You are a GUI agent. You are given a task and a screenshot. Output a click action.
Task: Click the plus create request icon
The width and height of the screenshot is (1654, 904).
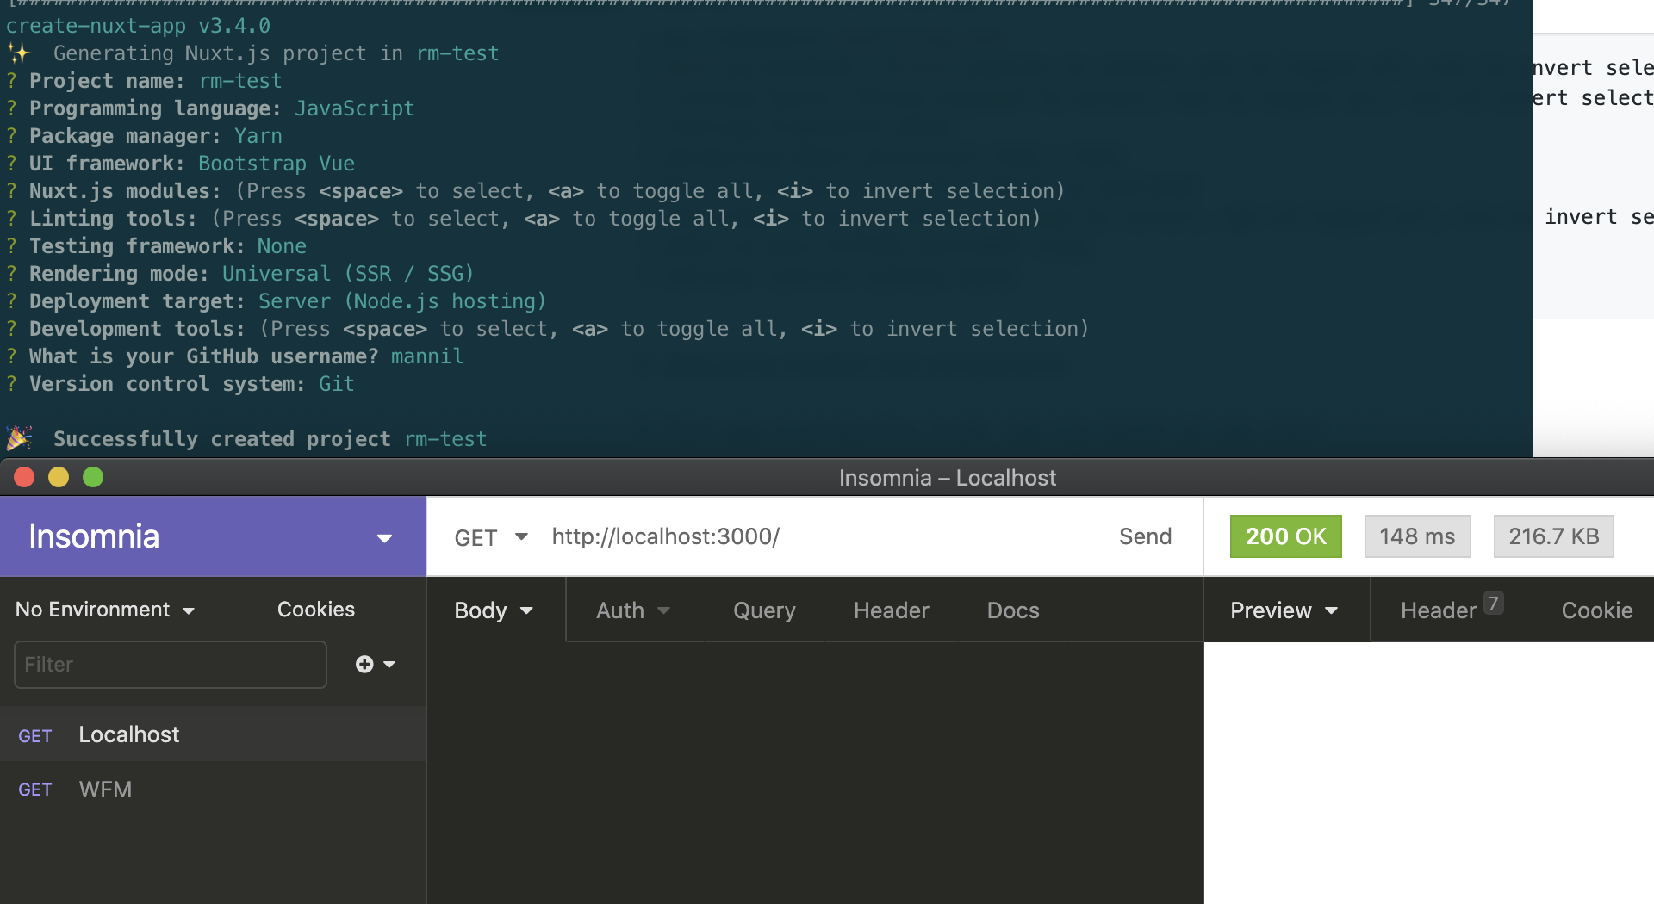coord(364,665)
